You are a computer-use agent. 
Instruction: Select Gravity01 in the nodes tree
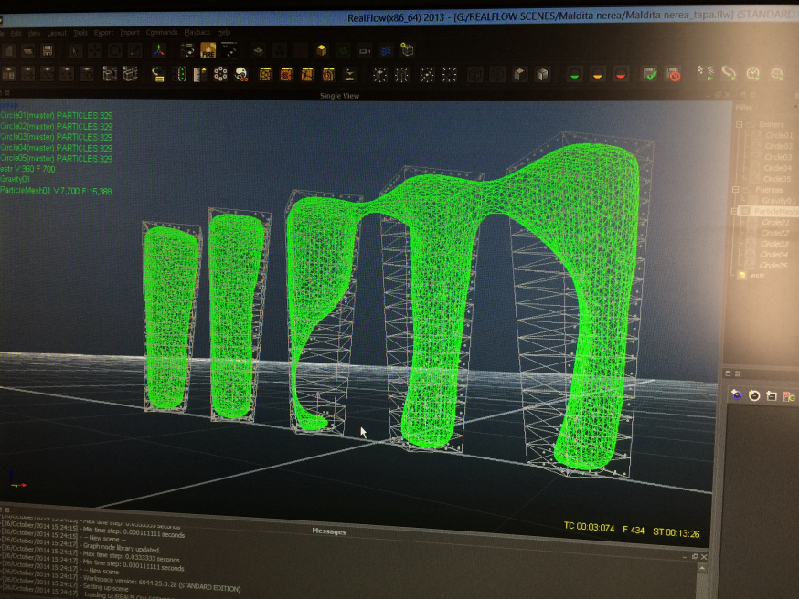tap(777, 201)
